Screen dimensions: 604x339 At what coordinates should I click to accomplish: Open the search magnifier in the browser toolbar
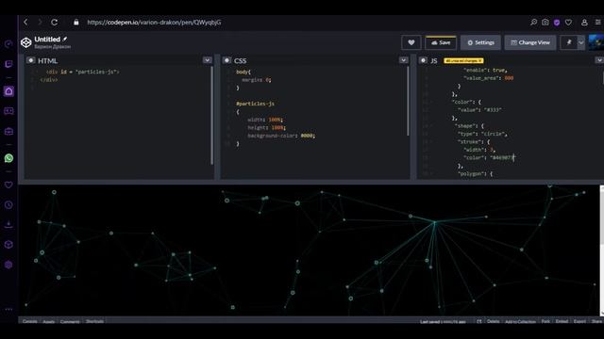coord(533,23)
